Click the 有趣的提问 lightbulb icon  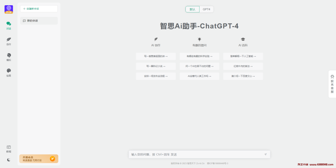tap(199, 39)
